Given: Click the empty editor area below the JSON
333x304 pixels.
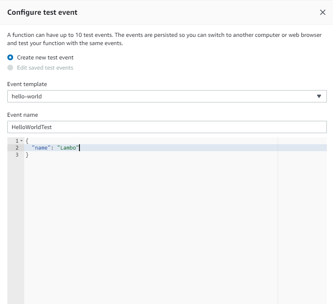Looking at the screenshot, I should (x=151, y=229).
